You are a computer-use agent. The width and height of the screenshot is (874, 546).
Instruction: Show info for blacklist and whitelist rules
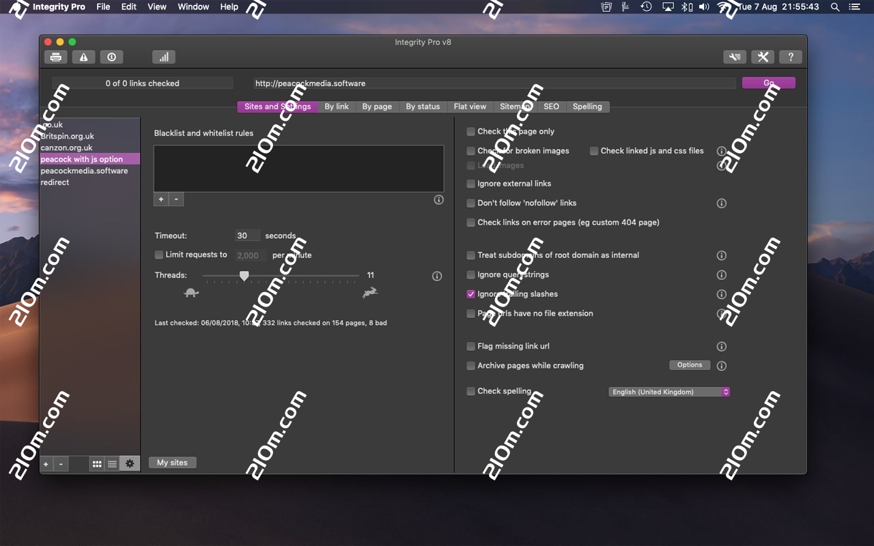(x=438, y=200)
